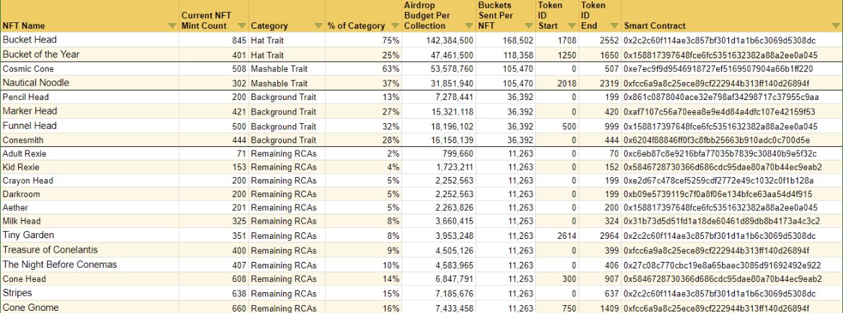Select the Conesmith cell
843x313 pixels.
(90, 140)
